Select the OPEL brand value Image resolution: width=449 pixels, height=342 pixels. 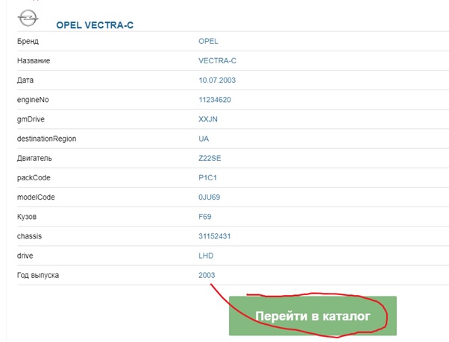coord(209,41)
